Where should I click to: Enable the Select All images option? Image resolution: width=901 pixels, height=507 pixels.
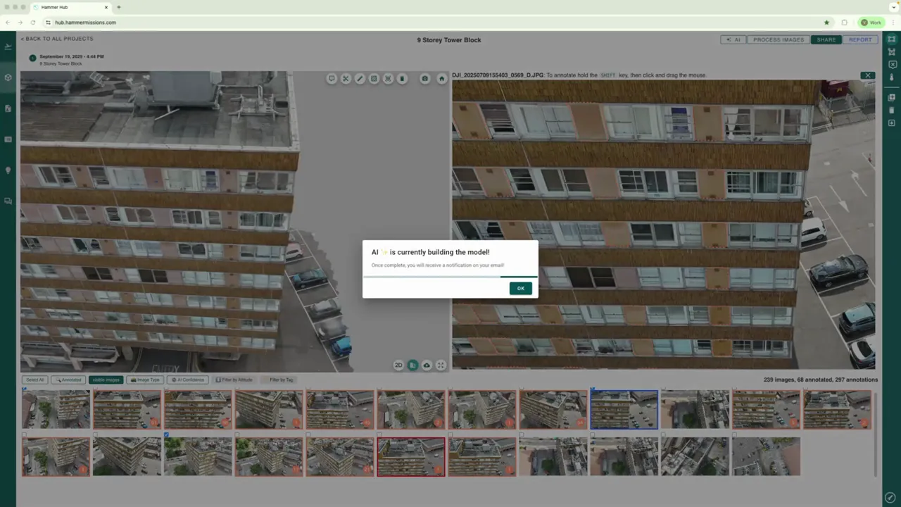tap(34, 380)
